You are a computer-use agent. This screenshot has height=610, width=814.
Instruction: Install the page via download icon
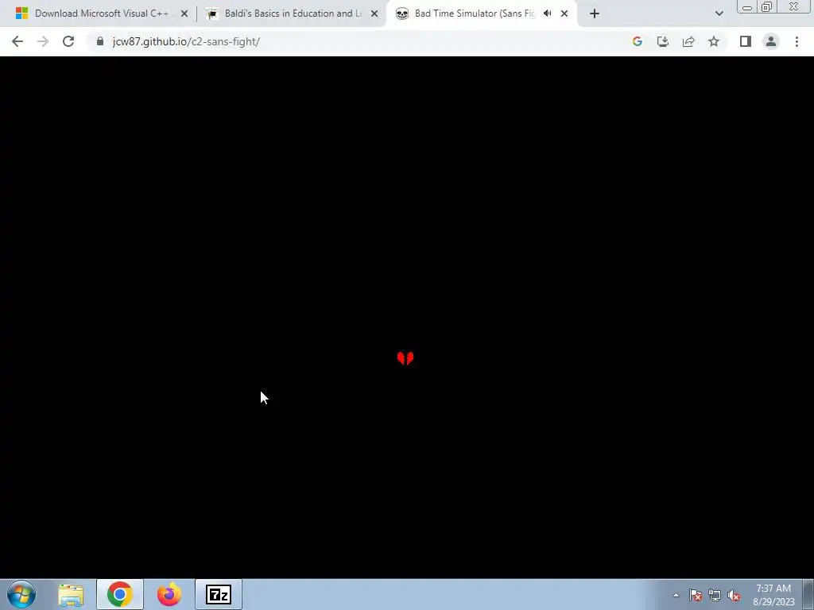click(663, 41)
